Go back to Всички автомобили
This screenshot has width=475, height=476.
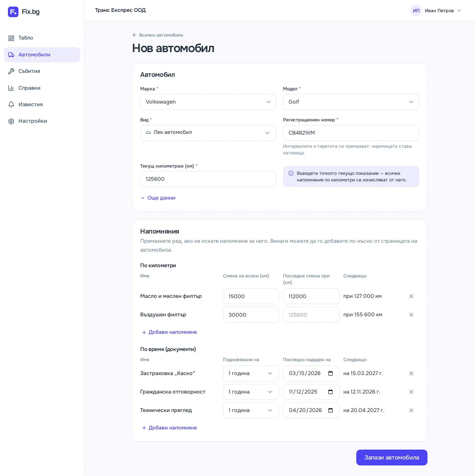[158, 35]
